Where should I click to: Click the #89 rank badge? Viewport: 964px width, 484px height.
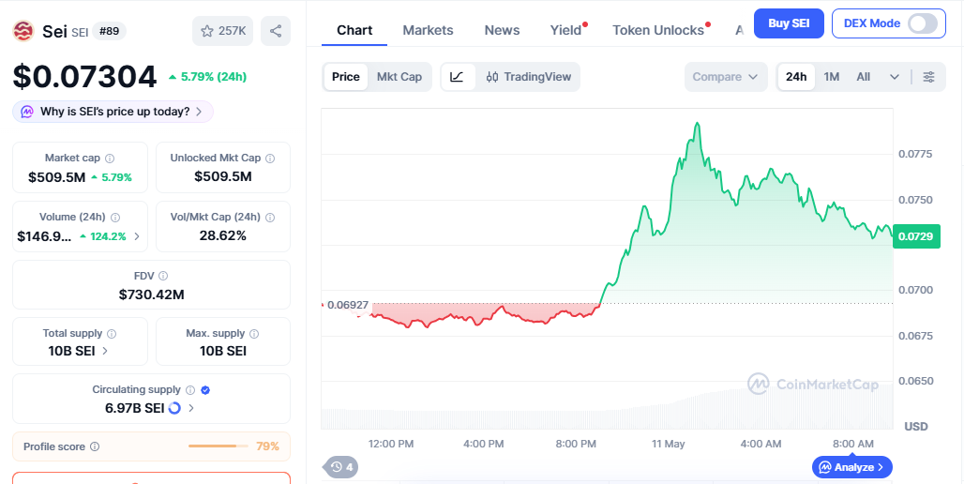109,31
